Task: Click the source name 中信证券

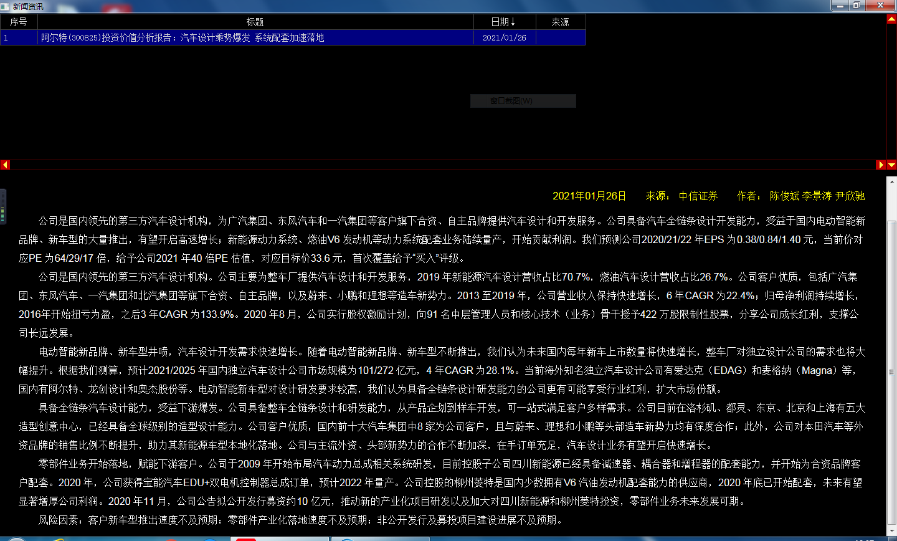Action: [698, 196]
